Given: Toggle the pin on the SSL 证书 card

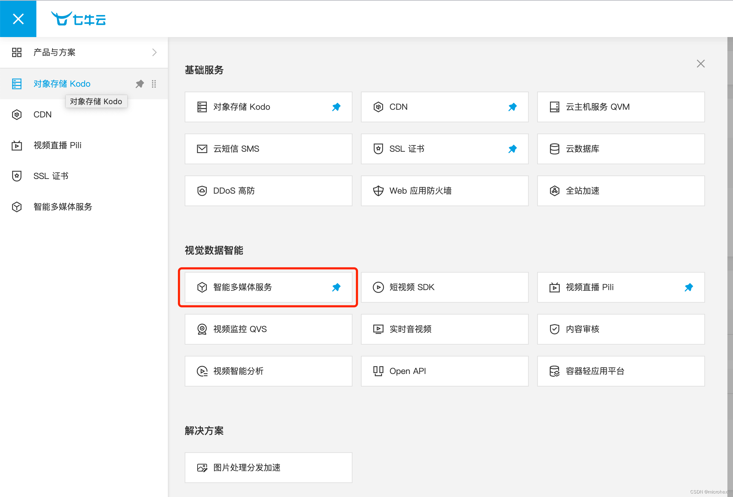Looking at the screenshot, I should (x=513, y=149).
